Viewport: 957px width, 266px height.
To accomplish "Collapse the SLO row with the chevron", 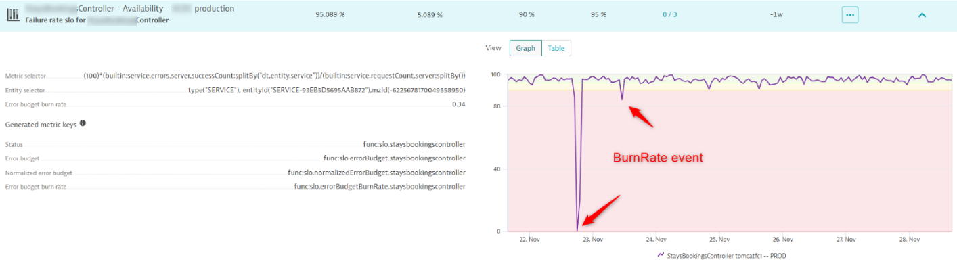I will pos(922,15).
